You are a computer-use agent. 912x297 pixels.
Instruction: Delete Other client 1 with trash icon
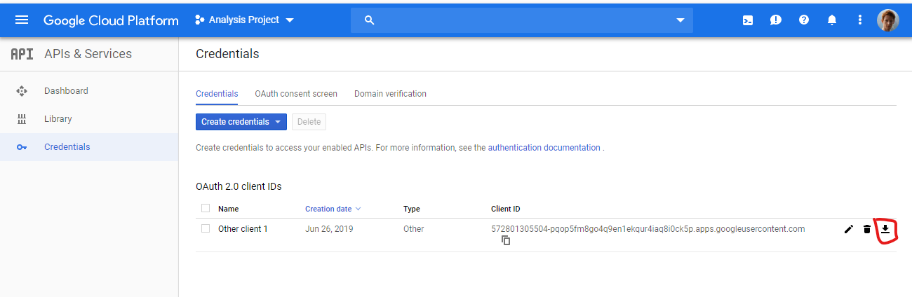click(x=867, y=229)
